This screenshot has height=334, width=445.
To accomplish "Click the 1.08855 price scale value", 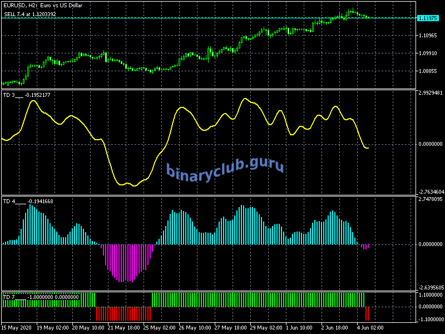I will pos(429,71).
